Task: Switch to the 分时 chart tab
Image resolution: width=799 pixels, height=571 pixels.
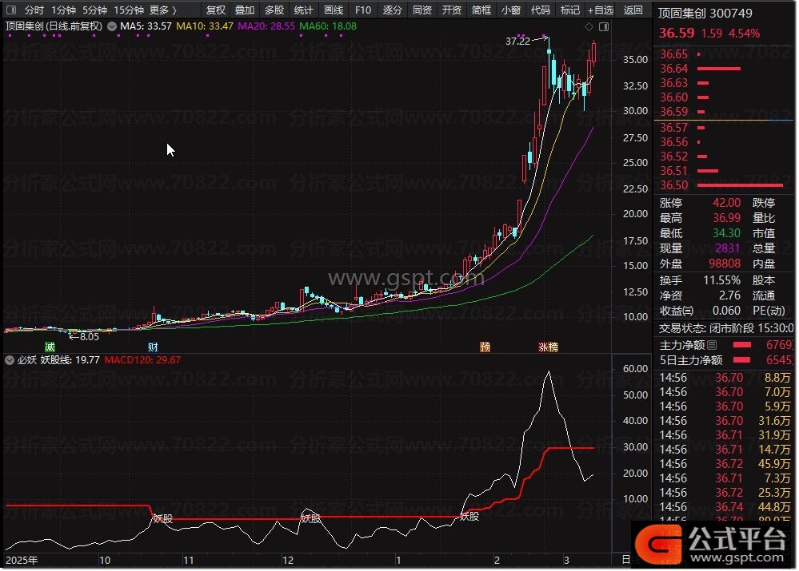Action: 34,10
